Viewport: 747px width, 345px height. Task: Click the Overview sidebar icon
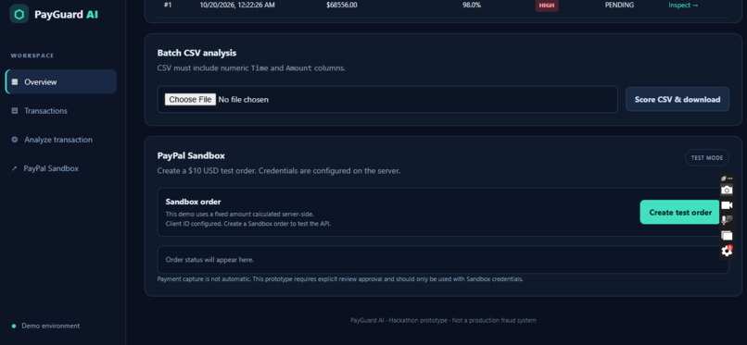coord(14,81)
